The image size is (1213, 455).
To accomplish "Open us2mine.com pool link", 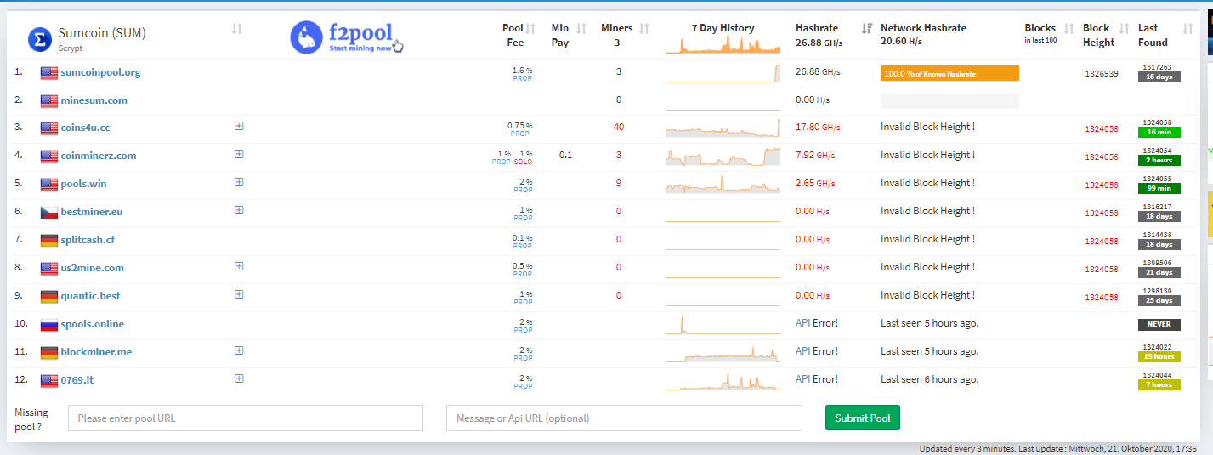I will click(x=92, y=268).
